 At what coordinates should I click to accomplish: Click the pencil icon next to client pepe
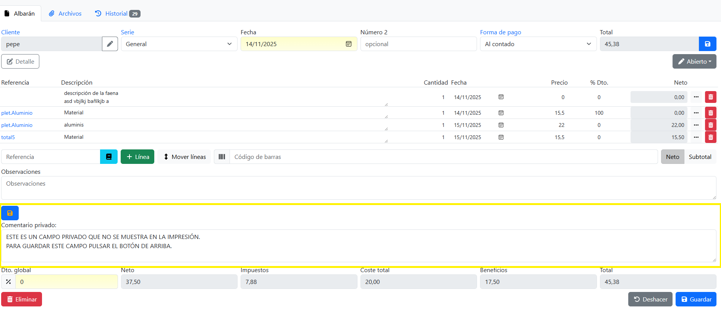click(110, 44)
